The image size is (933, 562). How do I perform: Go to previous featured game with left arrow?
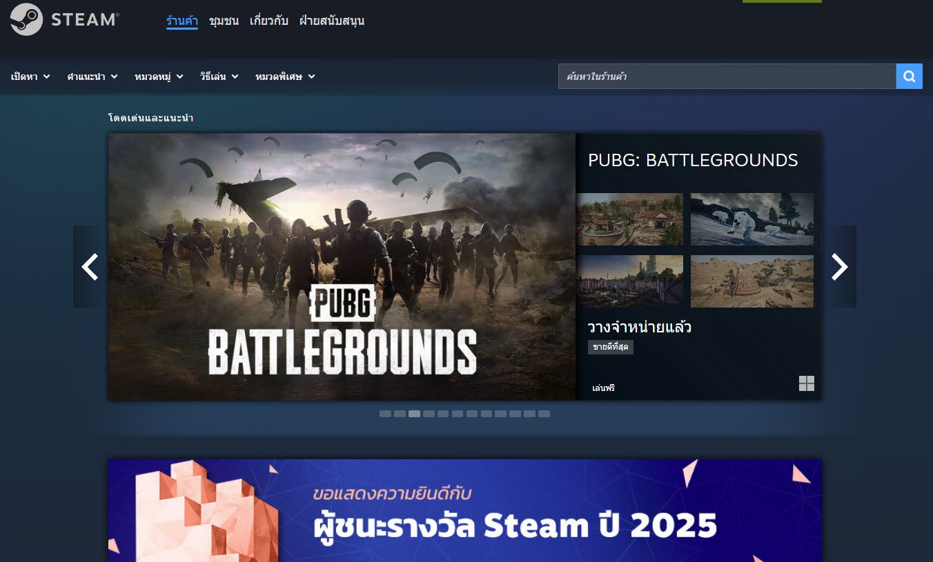(x=90, y=266)
